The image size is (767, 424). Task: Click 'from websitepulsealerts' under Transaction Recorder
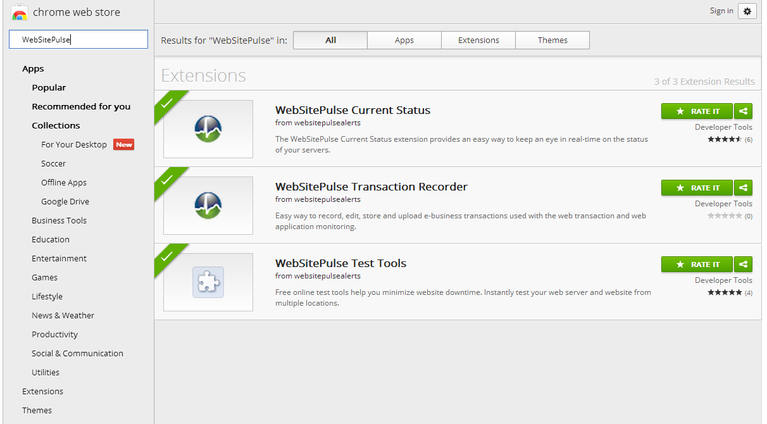pos(318,199)
